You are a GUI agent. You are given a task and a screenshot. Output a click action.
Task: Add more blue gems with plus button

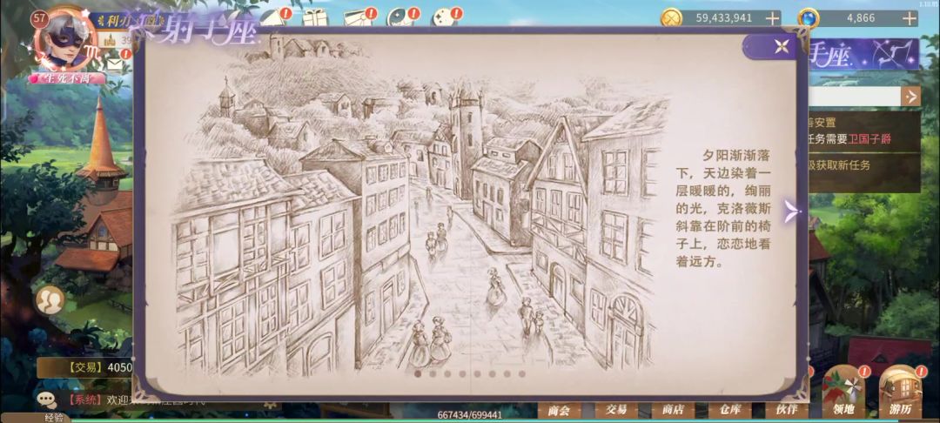coord(910,18)
